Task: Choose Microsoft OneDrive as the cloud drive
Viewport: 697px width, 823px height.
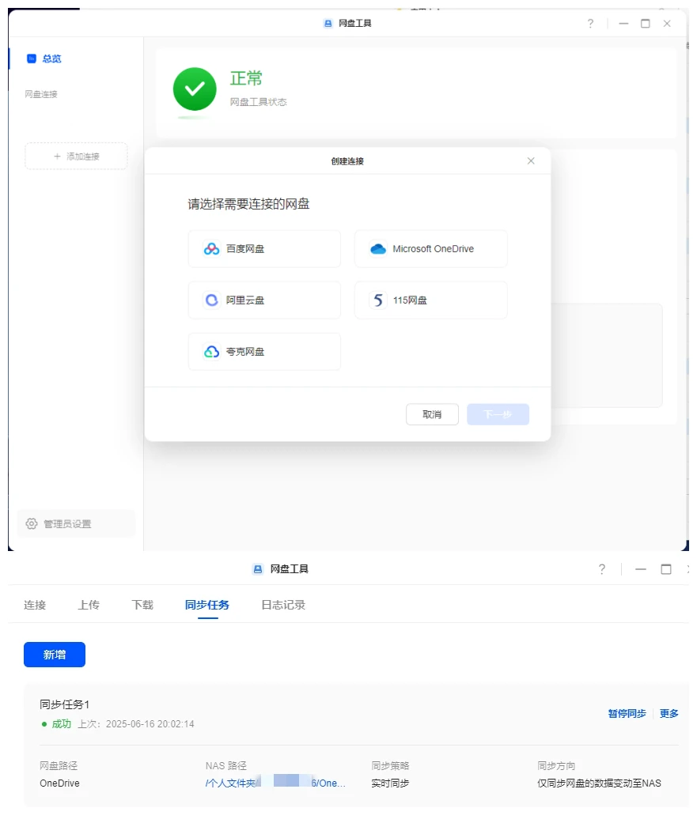Action: (430, 249)
